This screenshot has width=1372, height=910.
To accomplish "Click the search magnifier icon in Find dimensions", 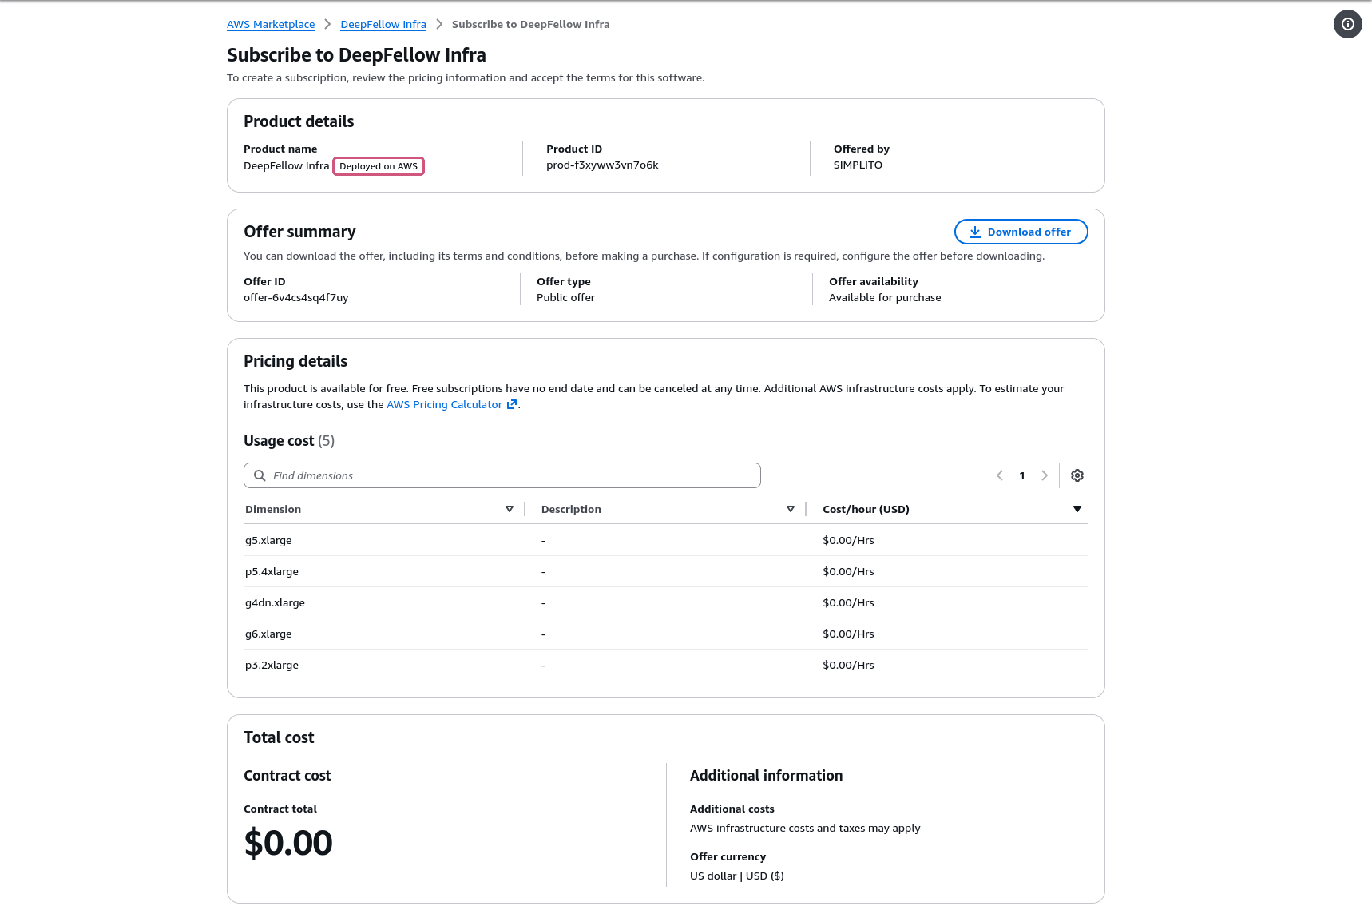I will click(260, 475).
